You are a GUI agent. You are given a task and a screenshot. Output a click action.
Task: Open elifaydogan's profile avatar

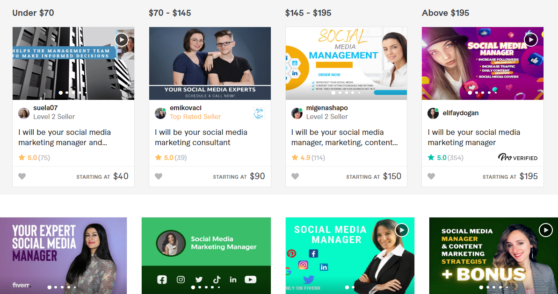(x=433, y=113)
